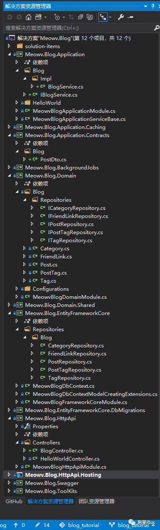The image size is (160, 530).
Task: Switch to the GitHub tab
Action: click(14, 501)
